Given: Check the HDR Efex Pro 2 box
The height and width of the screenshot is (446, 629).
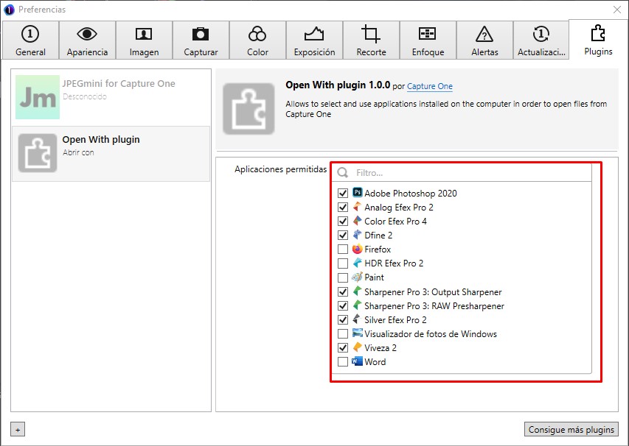Looking at the screenshot, I should click(x=343, y=263).
